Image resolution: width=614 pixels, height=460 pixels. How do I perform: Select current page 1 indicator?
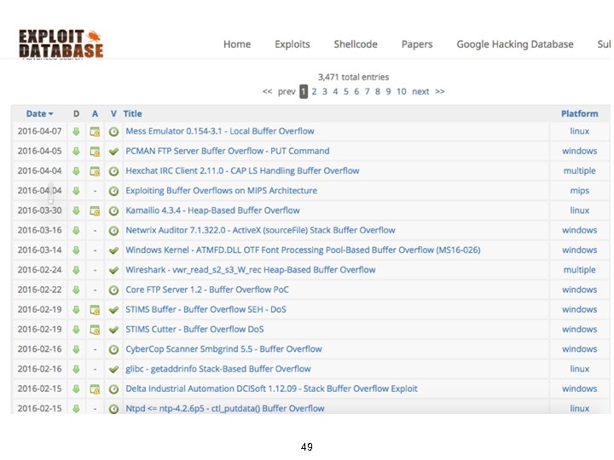304,91
